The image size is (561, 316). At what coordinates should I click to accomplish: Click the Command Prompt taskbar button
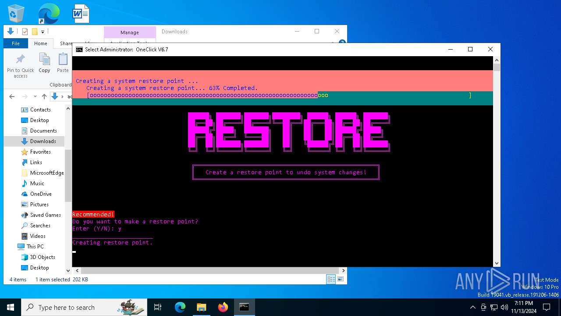coord(244,307)
